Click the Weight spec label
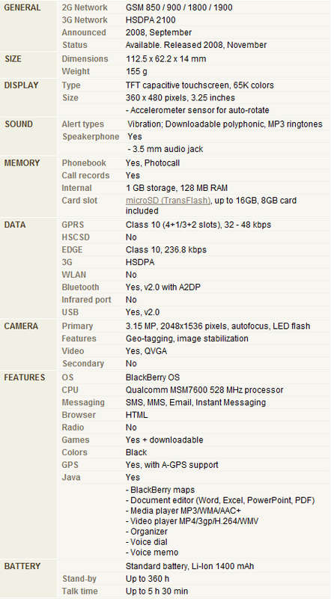 point(76,72)
